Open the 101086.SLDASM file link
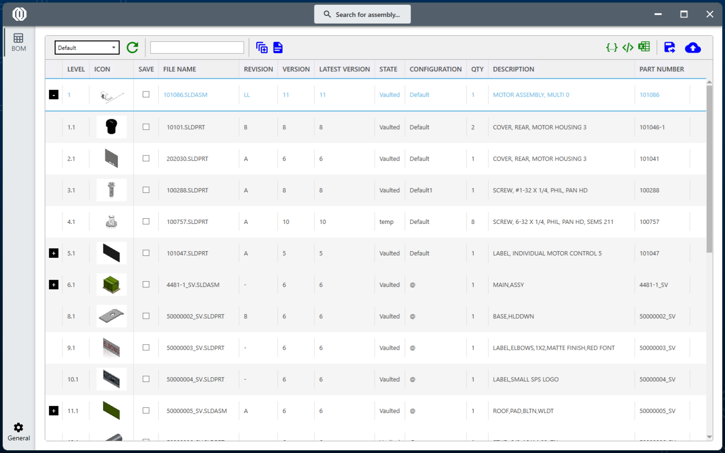 point(185,94)
